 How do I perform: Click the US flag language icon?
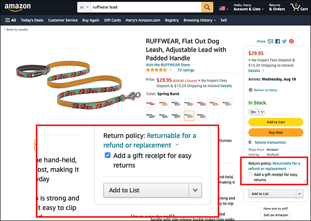[x=222, y=8]
